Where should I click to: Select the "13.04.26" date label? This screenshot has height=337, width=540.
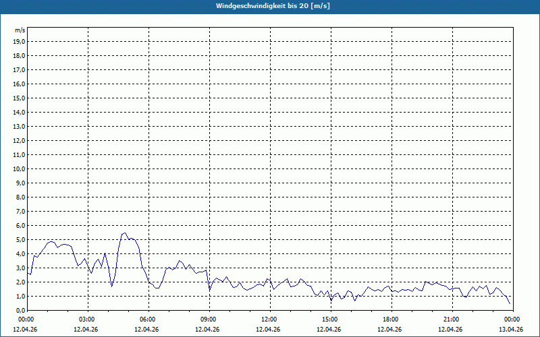click(x=511, y=330)
